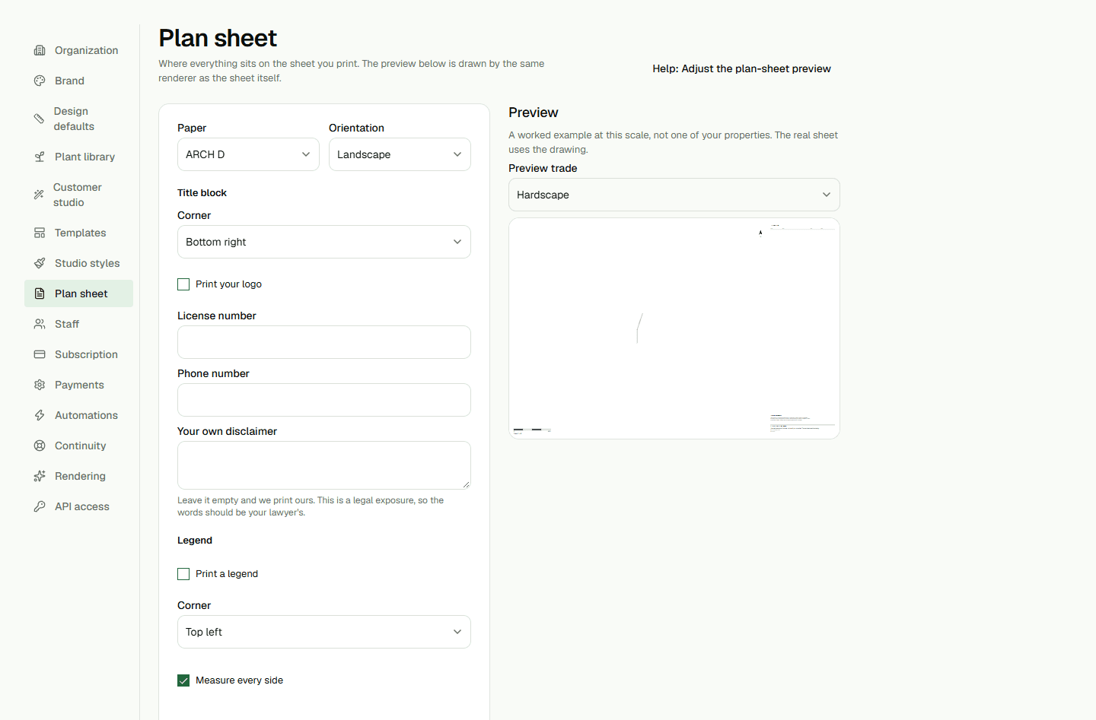
Task: Click the Brand palette icon
Action: 40,81
